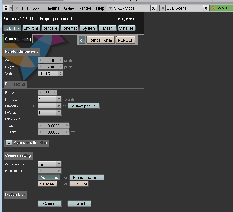Switch to the Camera tab

(x=12, y=28)
